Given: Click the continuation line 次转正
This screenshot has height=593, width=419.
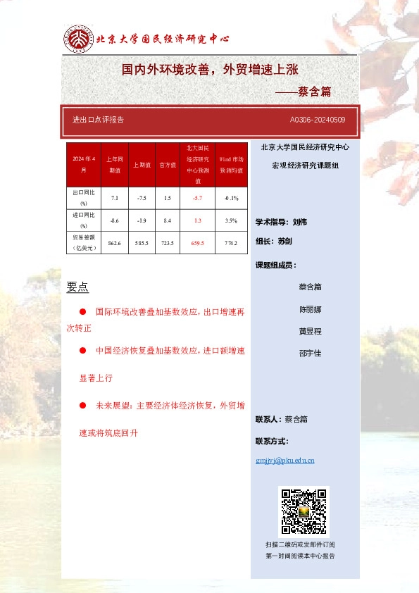Looking at the screenshot, I should point(79,328).
